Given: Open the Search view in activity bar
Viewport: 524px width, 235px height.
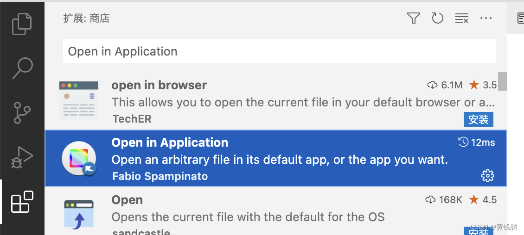Looking at the screenshot, I should coord(22,68).
